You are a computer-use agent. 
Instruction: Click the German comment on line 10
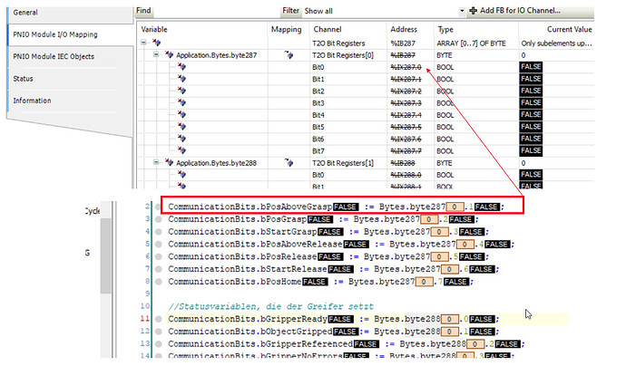(x=270, y=306)
